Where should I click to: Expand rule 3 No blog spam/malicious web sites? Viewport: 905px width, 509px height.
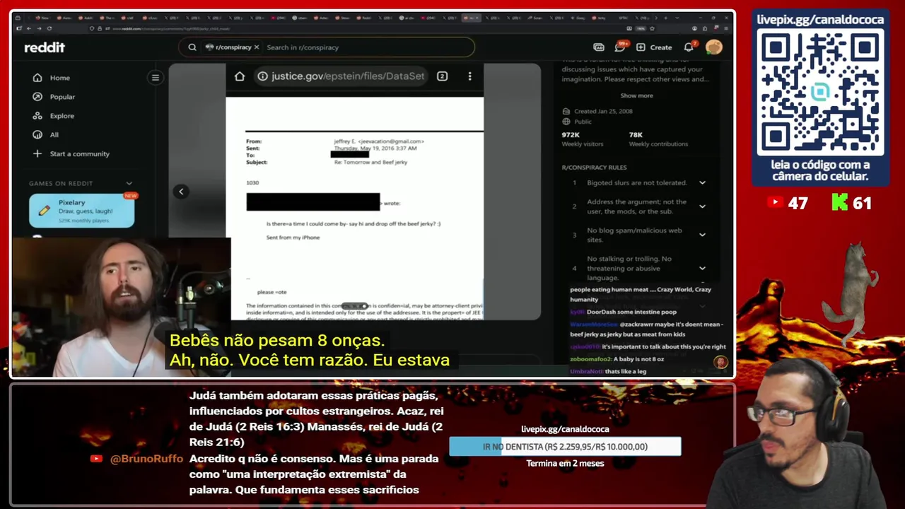702,235
